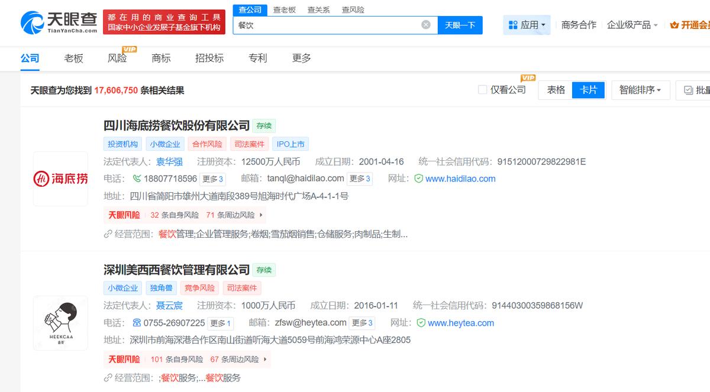The height and width of the screenshot is (392, 710).
Task: Click the IPO上市 tag
Action: [291, 144]
